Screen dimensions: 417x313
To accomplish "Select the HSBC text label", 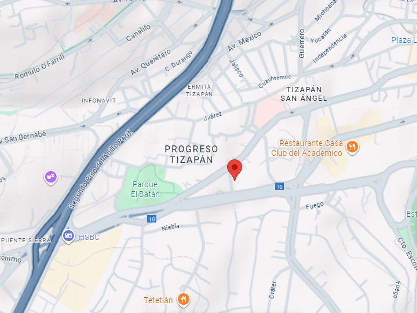I will tap(89, 237).
